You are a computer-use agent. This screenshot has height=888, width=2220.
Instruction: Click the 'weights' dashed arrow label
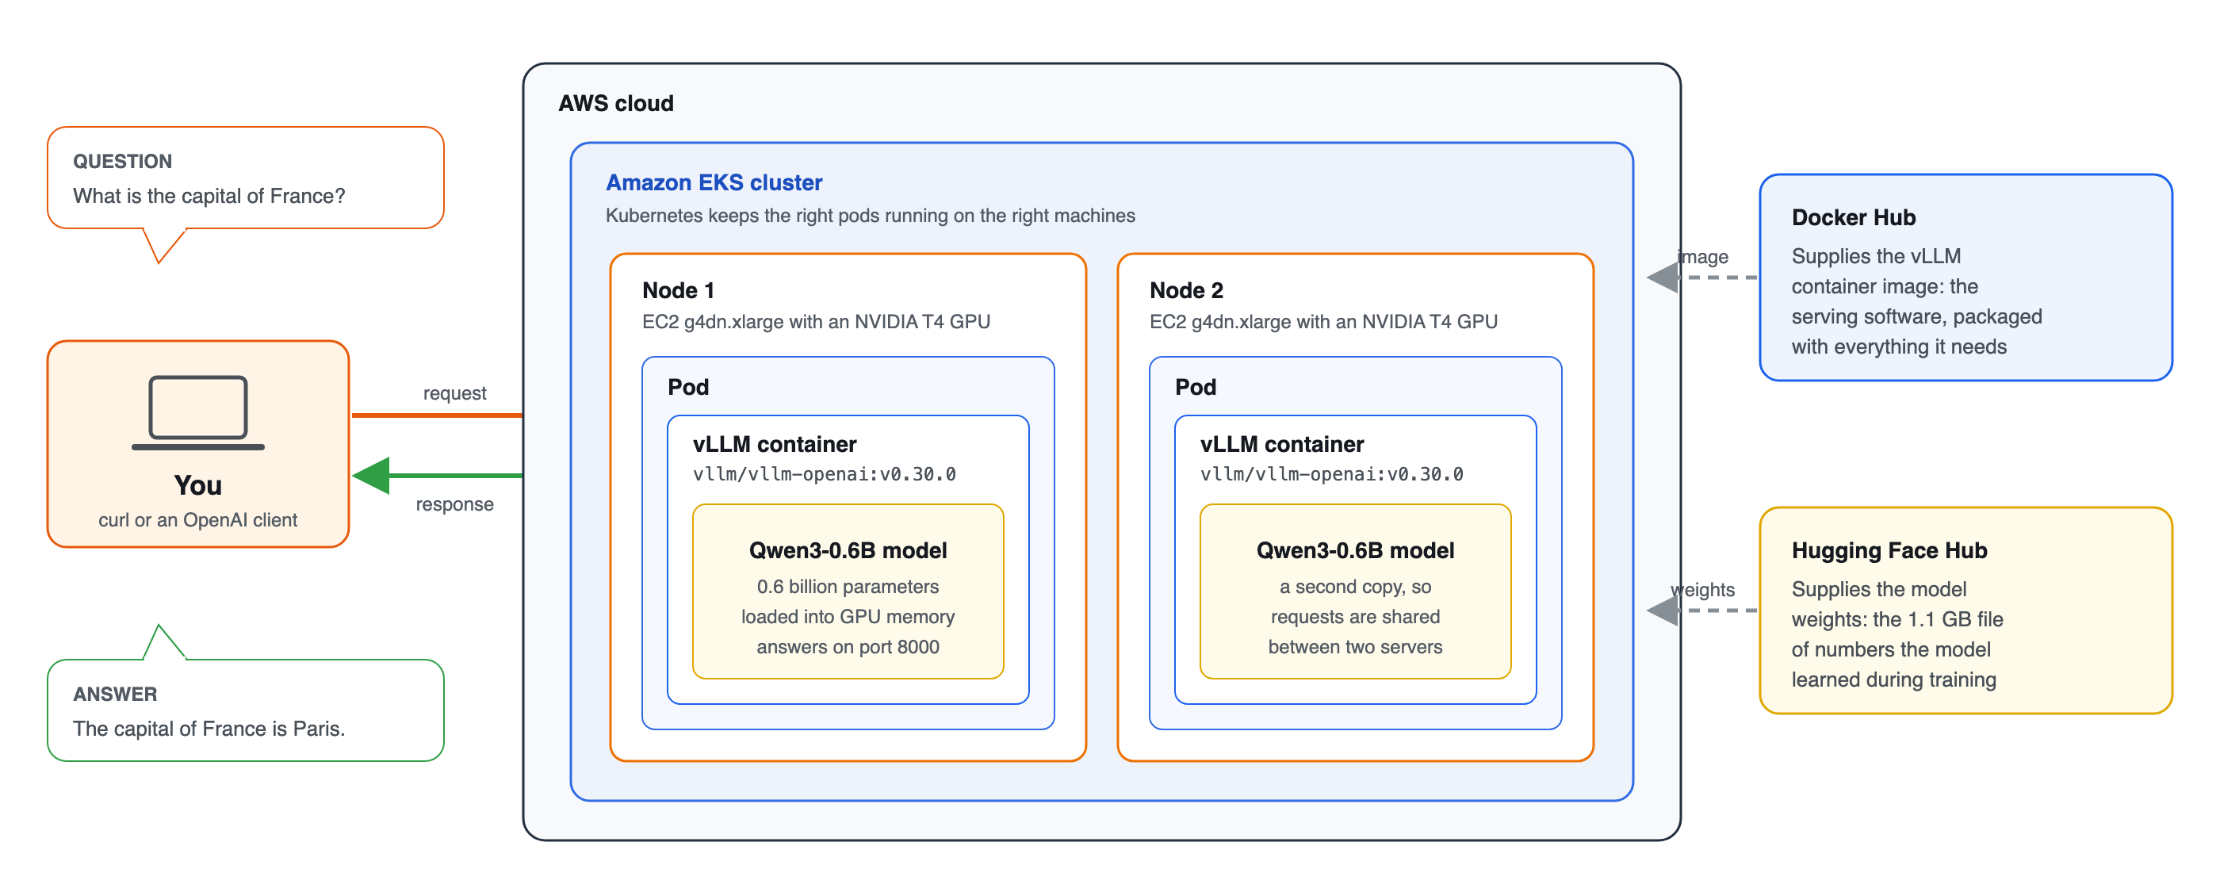coord(1703,590)
